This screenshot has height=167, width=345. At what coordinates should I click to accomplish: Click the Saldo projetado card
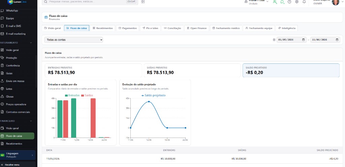pyautogui.click(x=291, y=71)
